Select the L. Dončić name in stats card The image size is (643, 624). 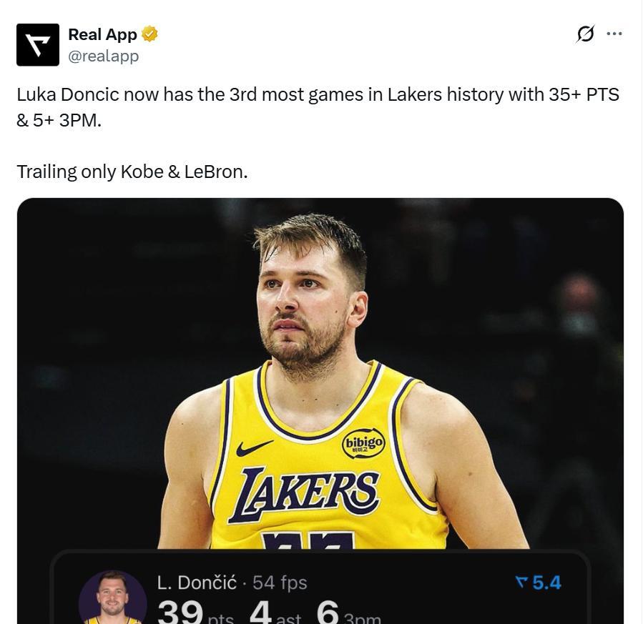tap(197, 583)
